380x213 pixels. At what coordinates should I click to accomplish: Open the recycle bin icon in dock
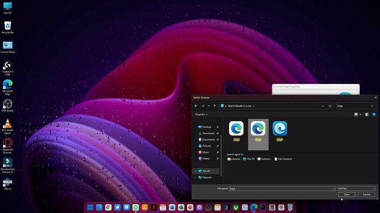(290, 207)
